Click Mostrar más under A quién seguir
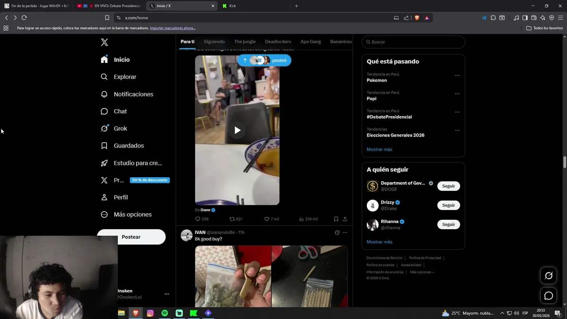This screenshot has width=567, height=319. pos(380,242)
